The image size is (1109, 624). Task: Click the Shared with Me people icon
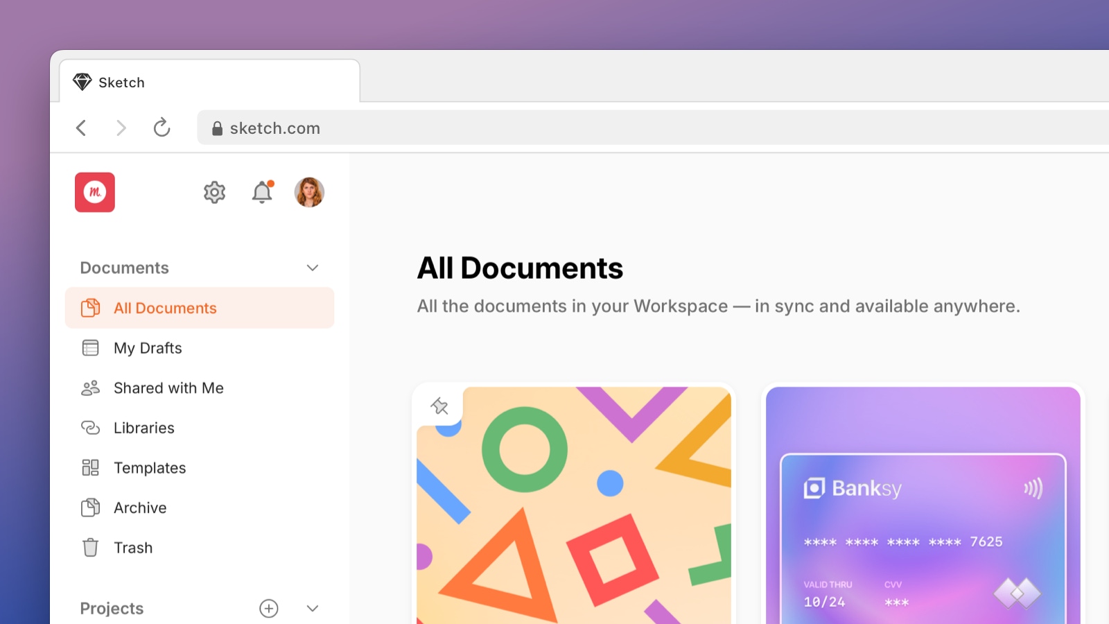coord(91,388)
